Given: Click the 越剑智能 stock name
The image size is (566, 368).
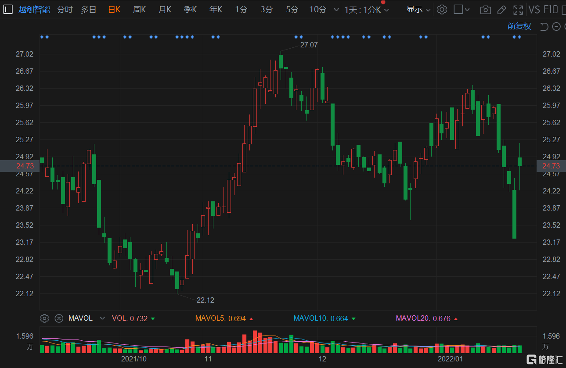Looking at the screenshot, I should 34,9.
